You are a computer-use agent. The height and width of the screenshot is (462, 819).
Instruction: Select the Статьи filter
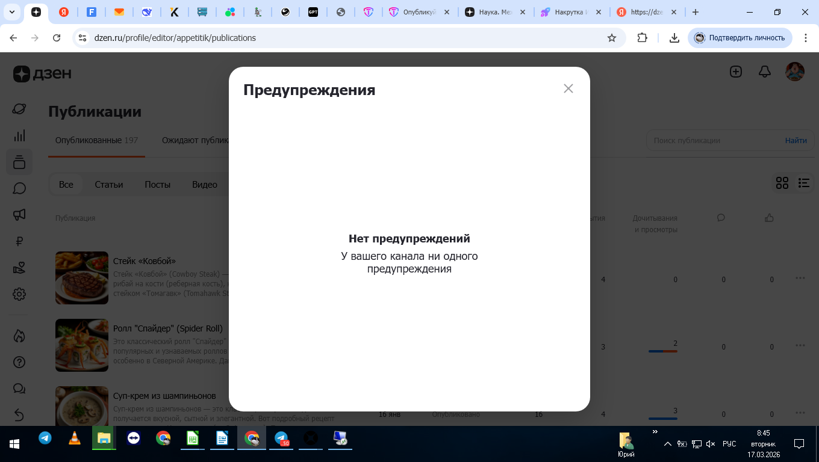pos(109,185)
